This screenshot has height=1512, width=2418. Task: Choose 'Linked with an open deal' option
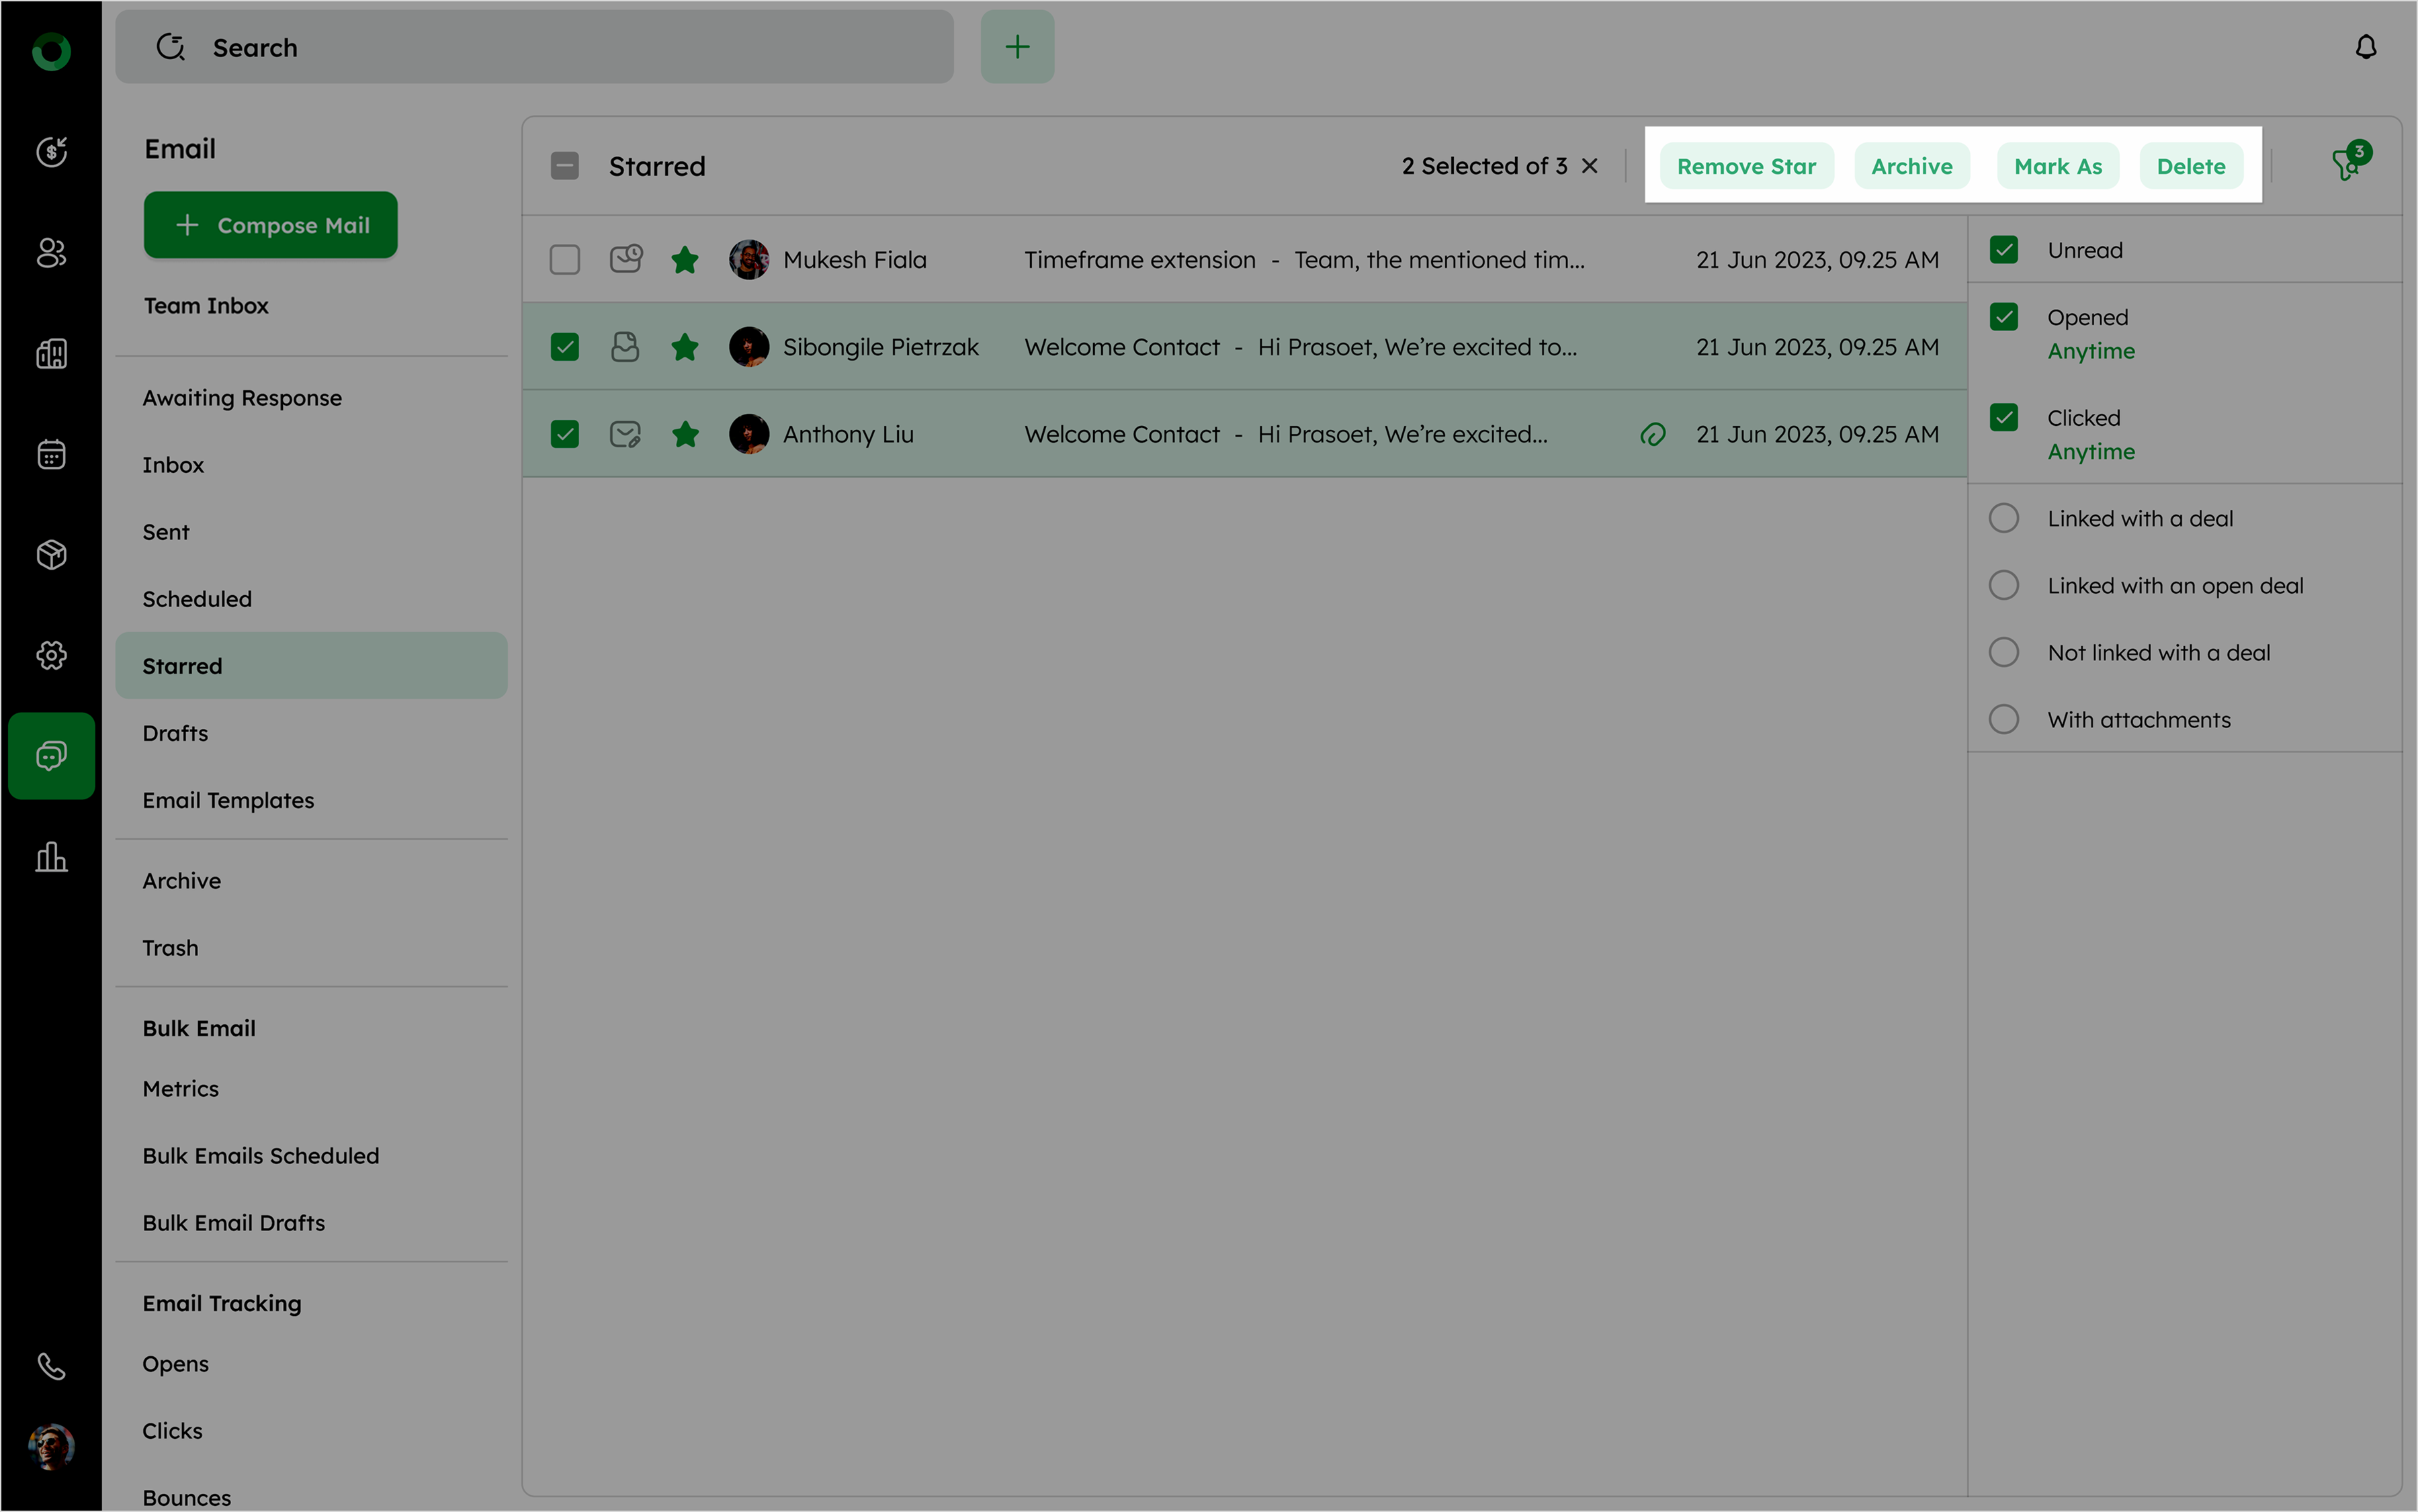[2004, 585]
